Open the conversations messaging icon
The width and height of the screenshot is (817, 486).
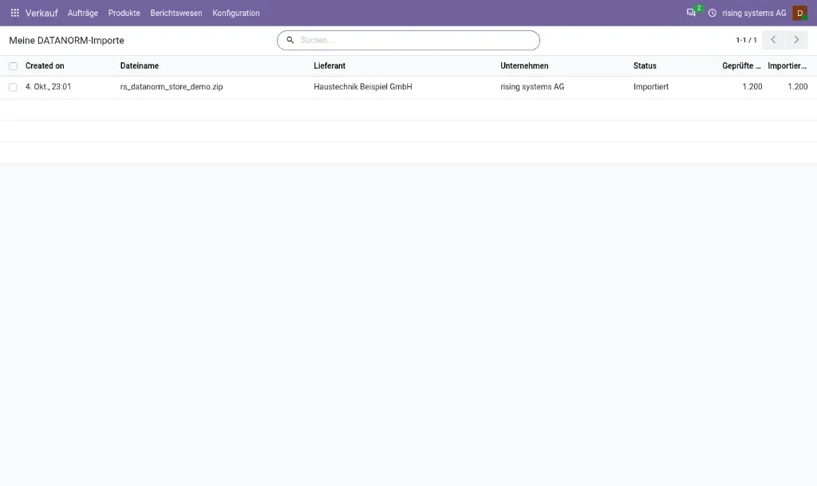691,13
